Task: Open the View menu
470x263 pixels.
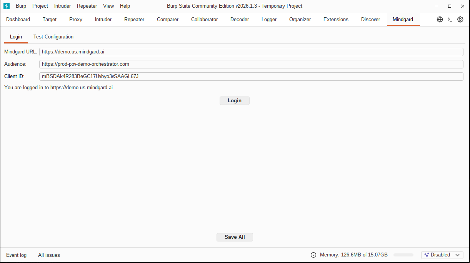Action: coord(108,6)
